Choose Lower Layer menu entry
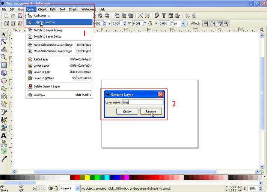 pos(59,66)
